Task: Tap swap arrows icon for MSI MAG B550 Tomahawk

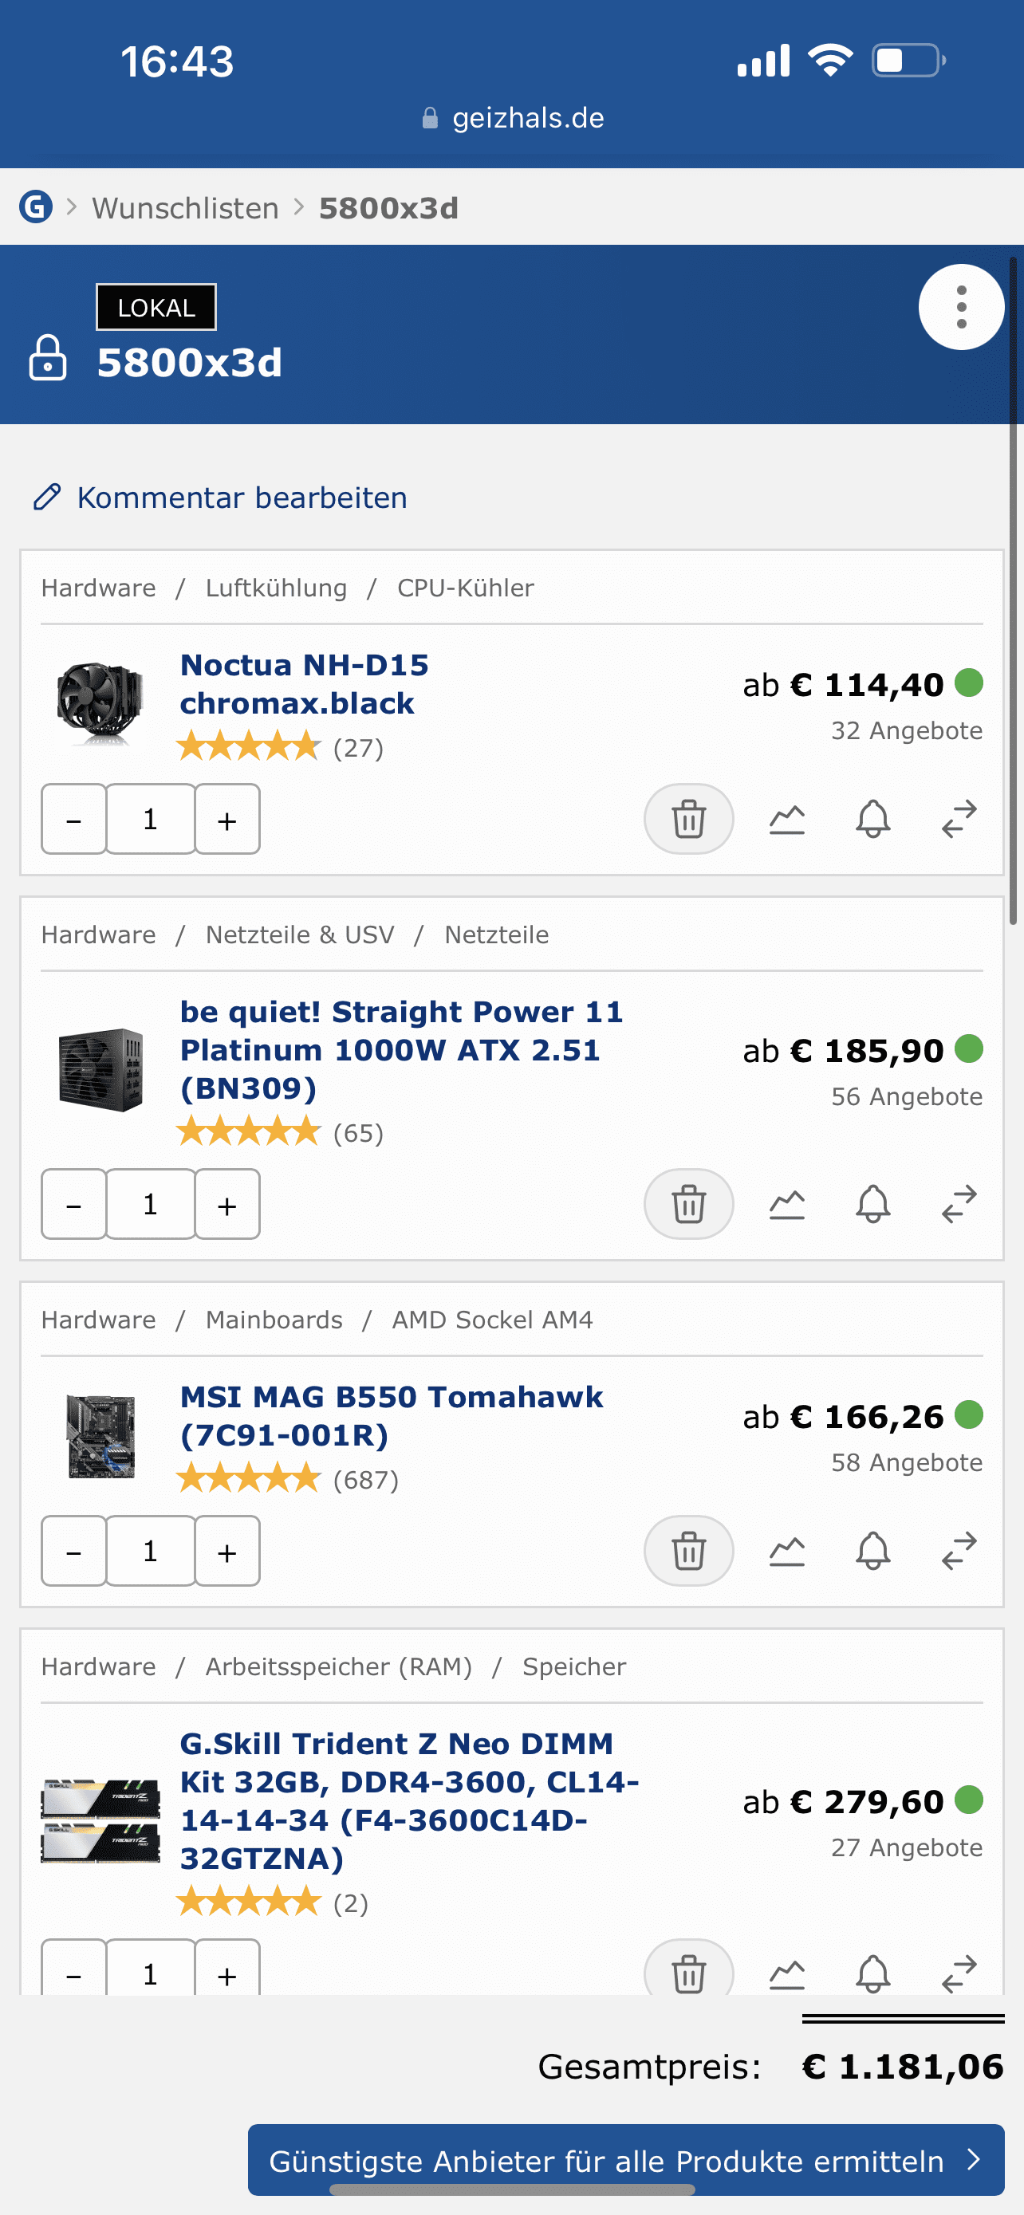Action: coord(959,1550)
